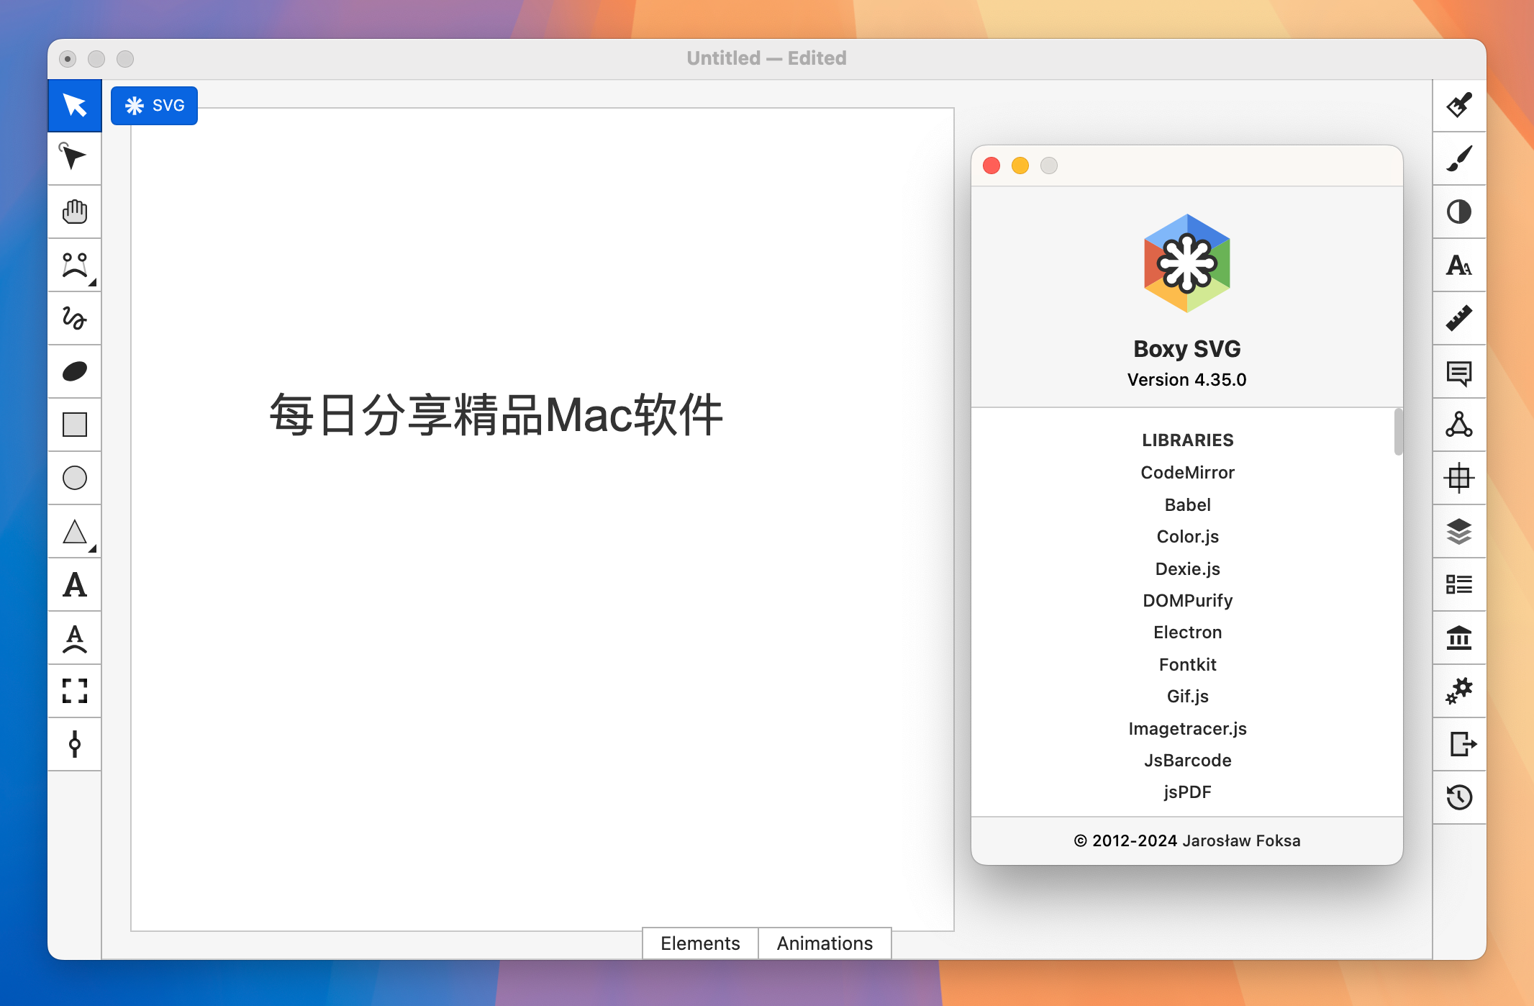Image resolution: width=1534 pixels, height=1006 pixels.
Task: Select the View box corners tool
Action: click(75, 691)
